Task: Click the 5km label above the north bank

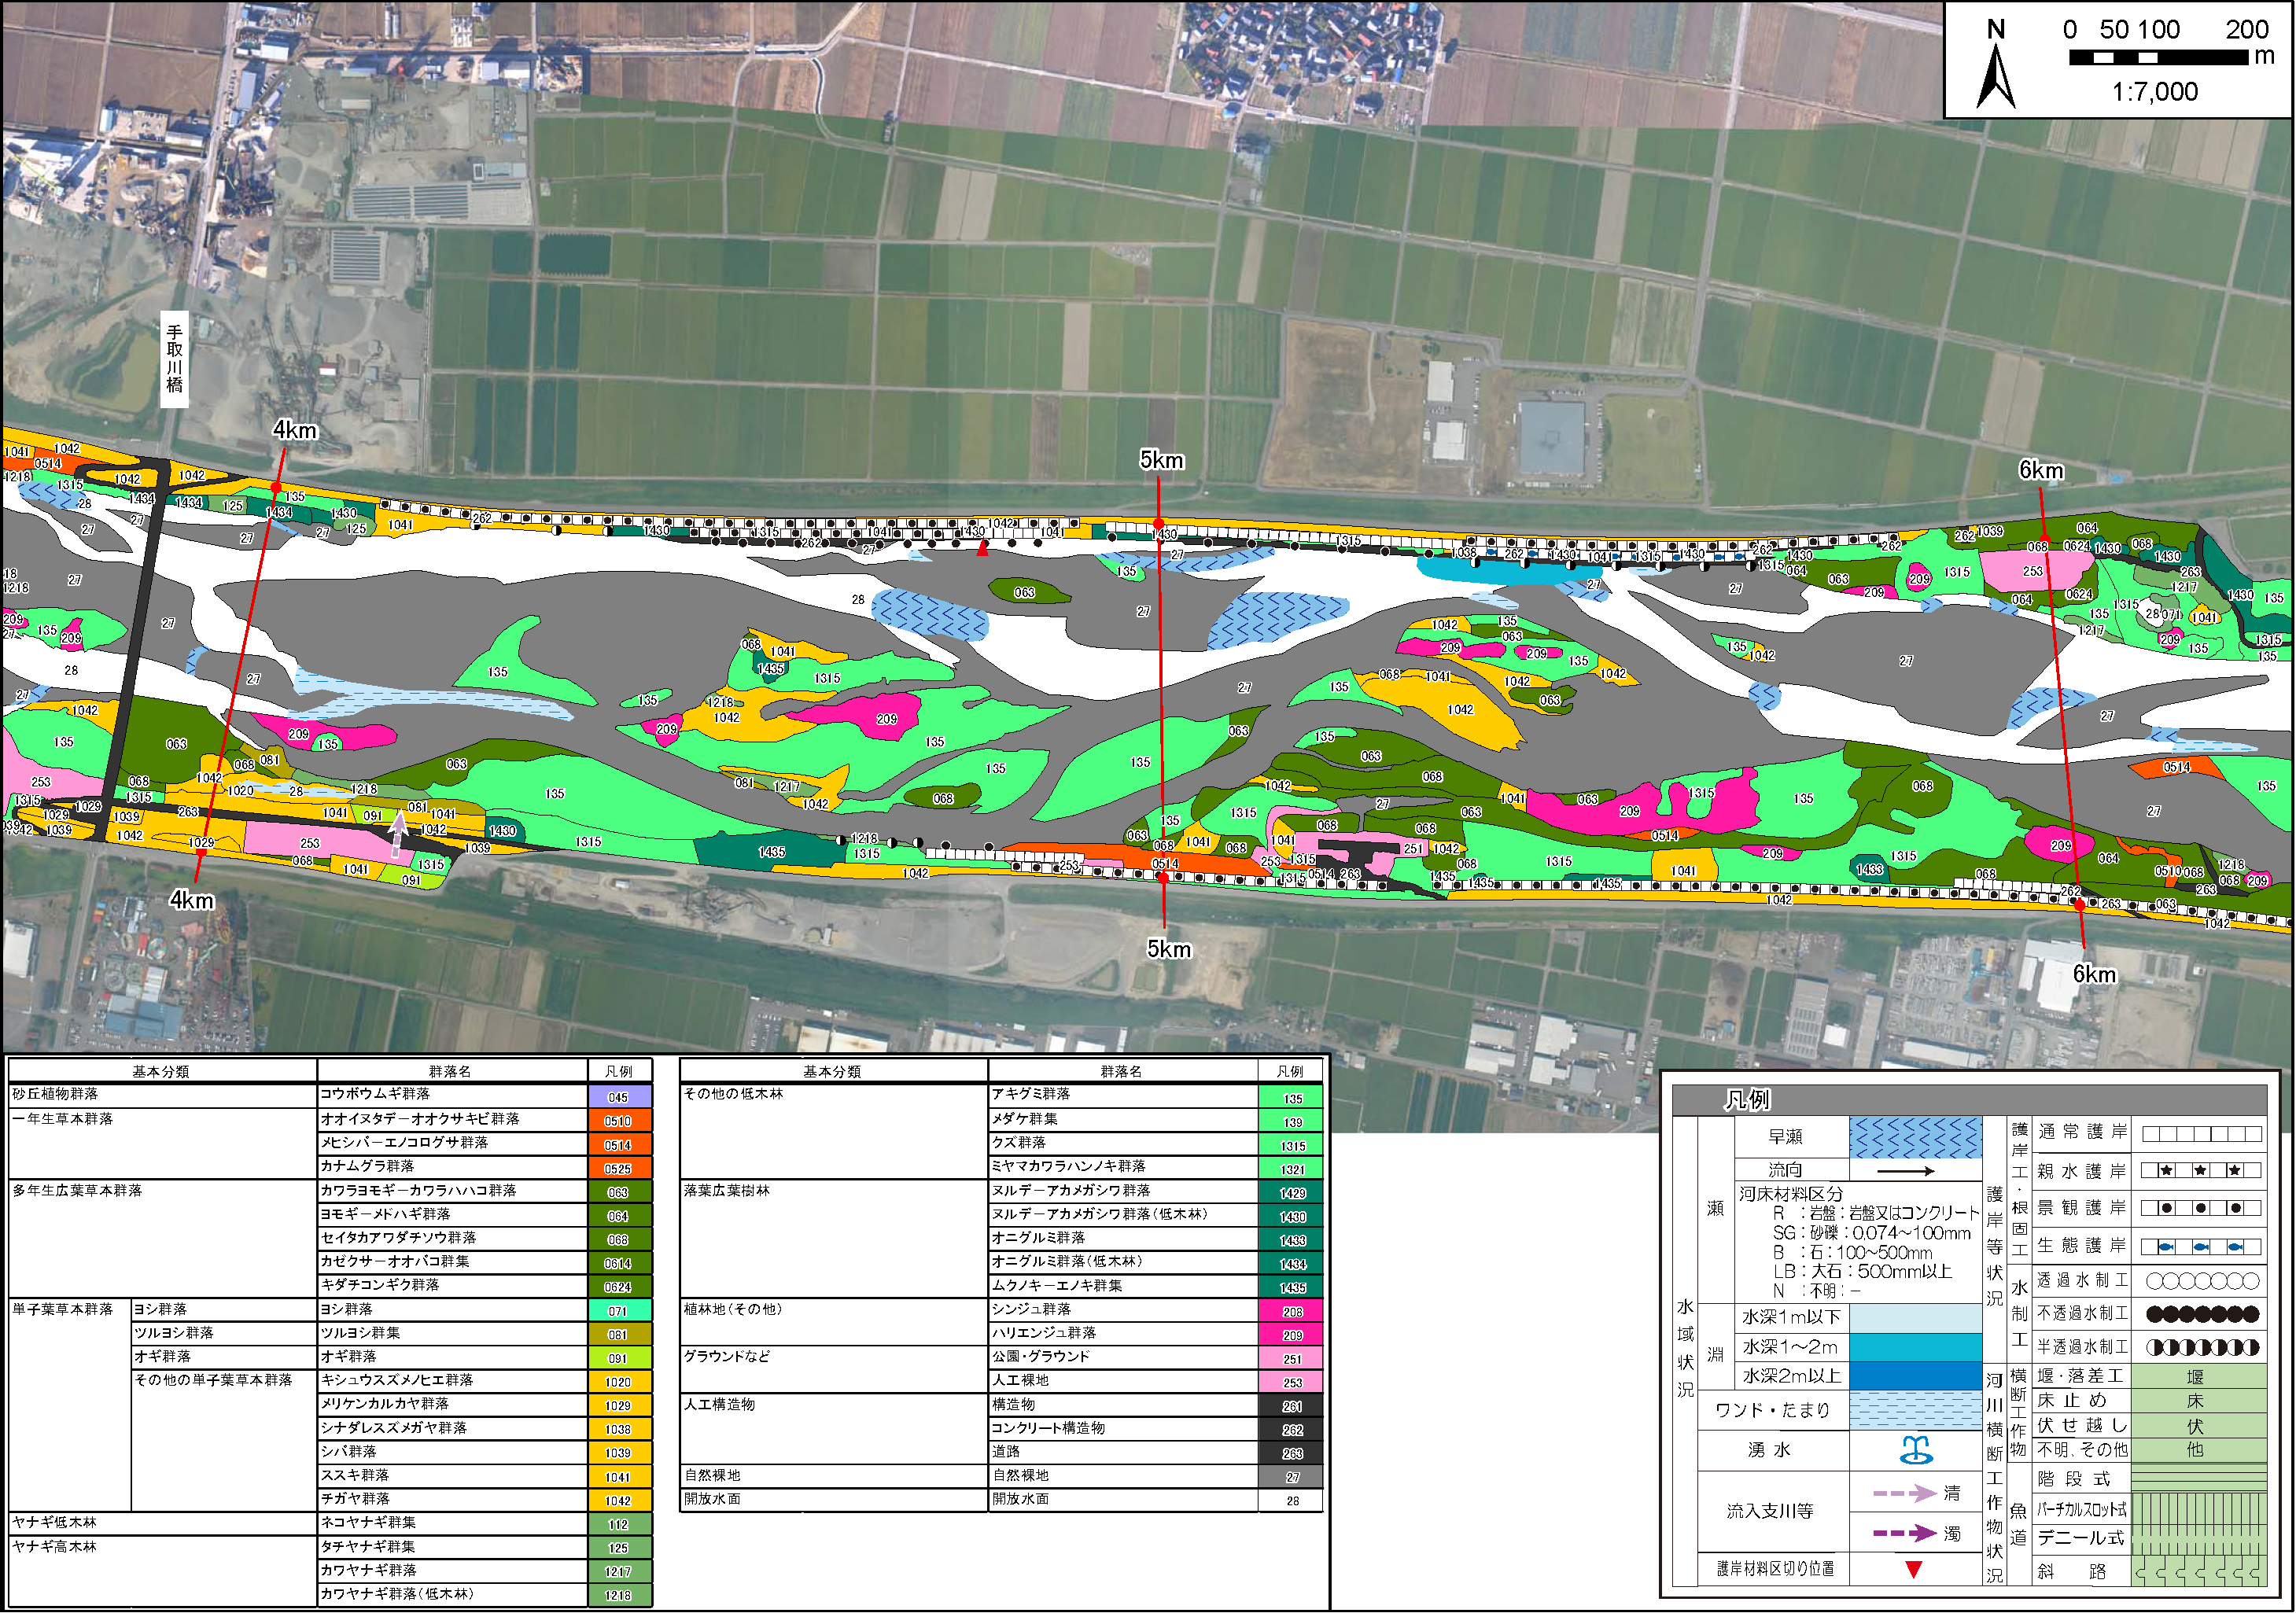Action: coord(1161,460)
